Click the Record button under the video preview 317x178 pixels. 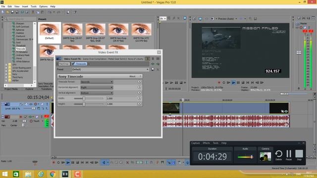(219, 83)
